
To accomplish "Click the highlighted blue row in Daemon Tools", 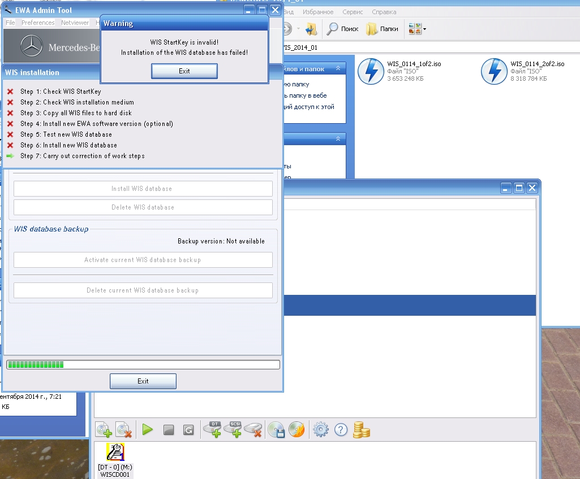I will pyautogui.click(x=410, y=305).
